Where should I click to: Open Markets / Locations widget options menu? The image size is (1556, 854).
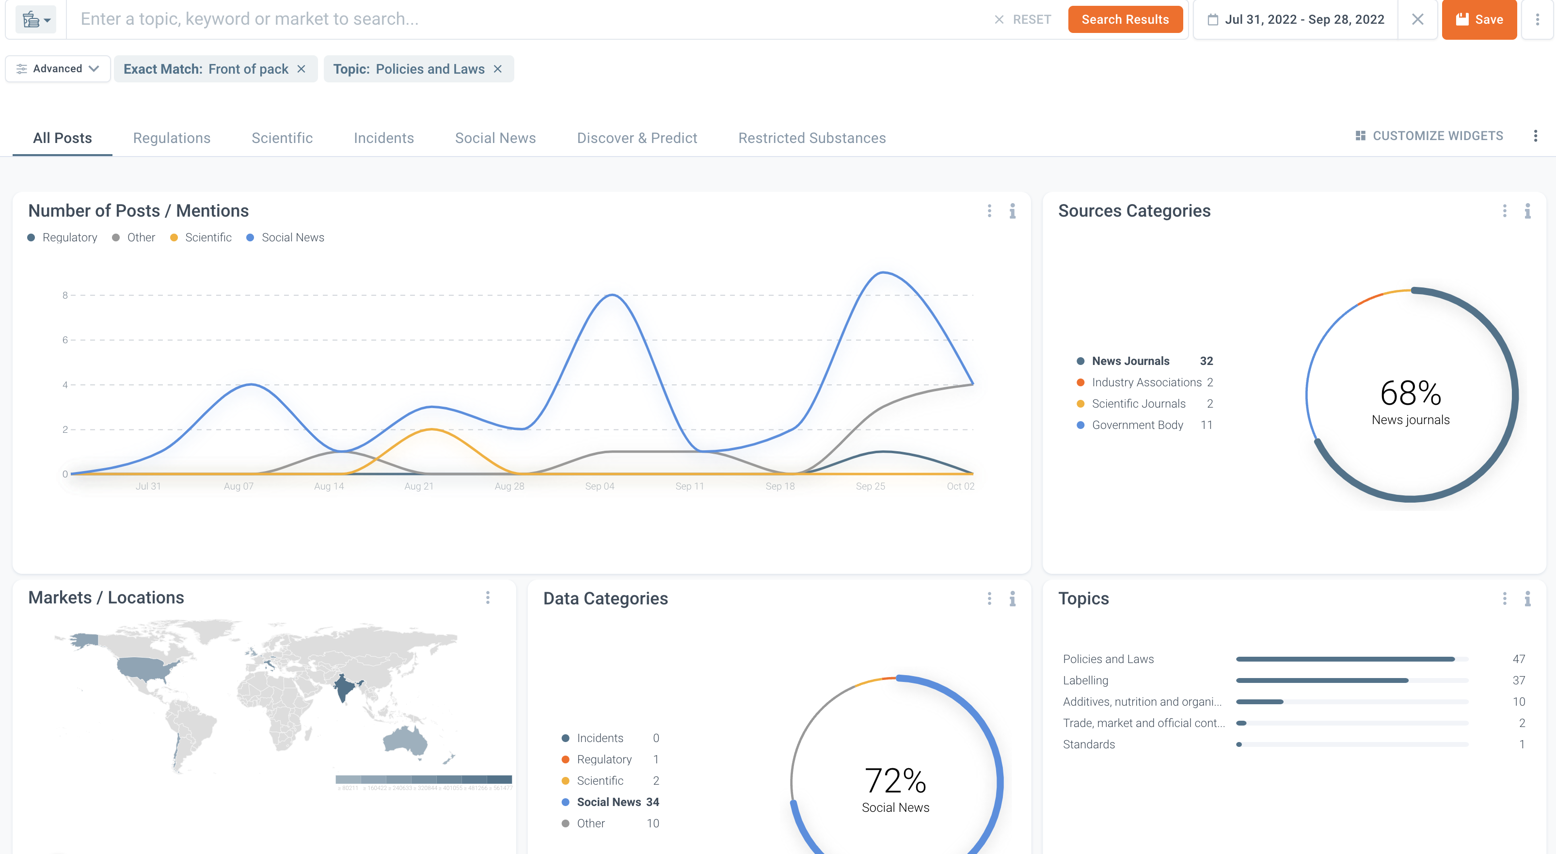pyautogui.click(x=488, y=597)
